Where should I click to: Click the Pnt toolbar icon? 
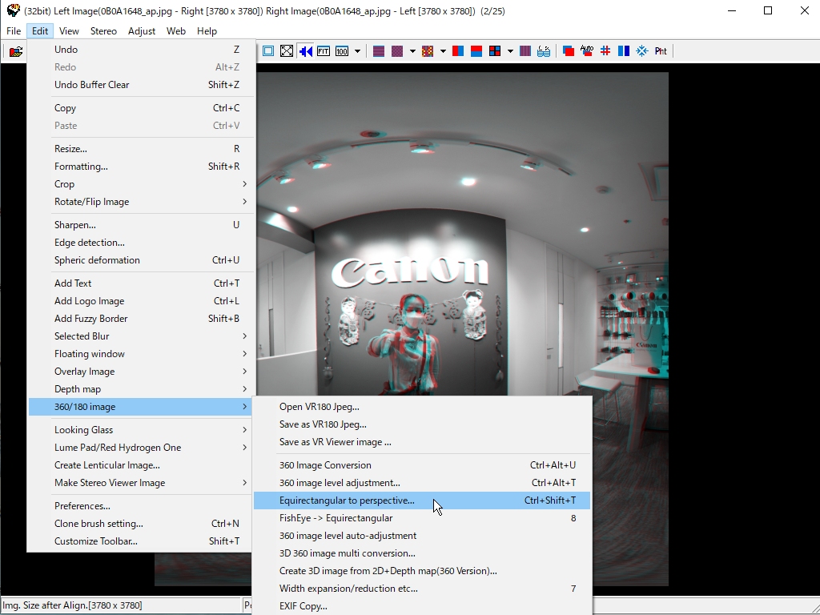661,50
